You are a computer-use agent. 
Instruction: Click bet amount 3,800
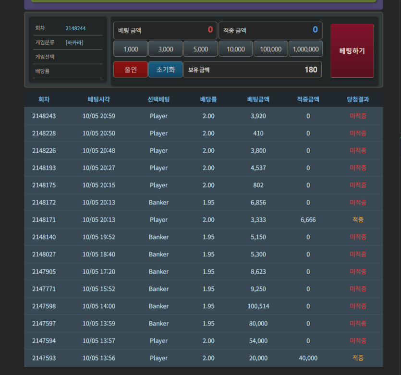258,151
